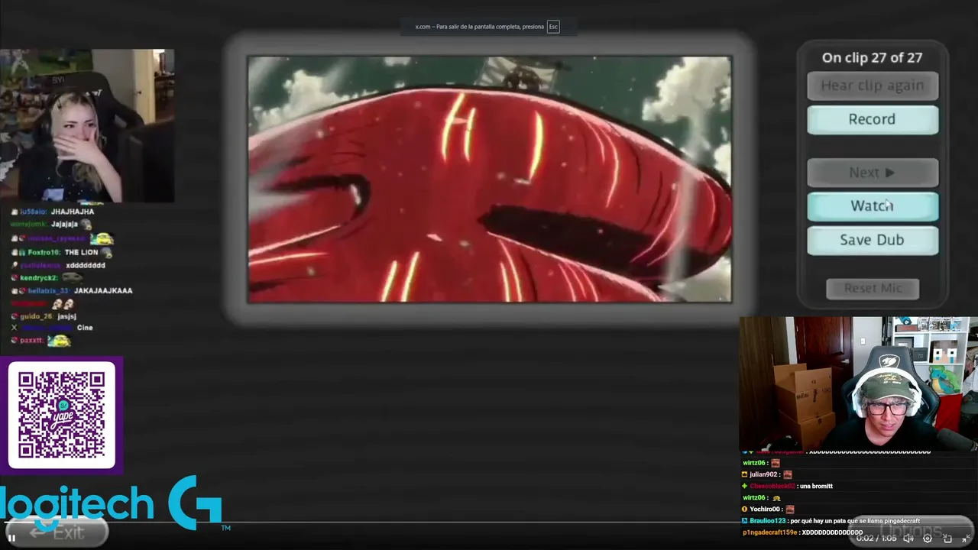This screenshot has height=550, width=978.
Task: Click the 'una bromitt' chat message
Action: [817, 486]
